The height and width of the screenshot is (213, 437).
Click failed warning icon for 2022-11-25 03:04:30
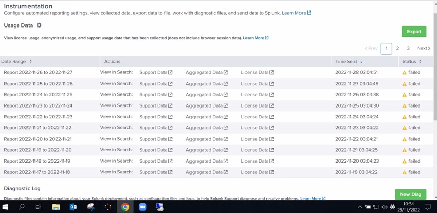coord(405,106)
